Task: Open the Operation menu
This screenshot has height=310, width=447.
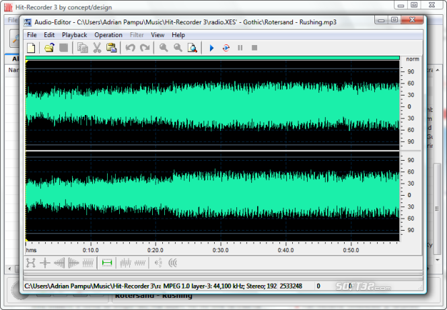Action: [108, 35]
